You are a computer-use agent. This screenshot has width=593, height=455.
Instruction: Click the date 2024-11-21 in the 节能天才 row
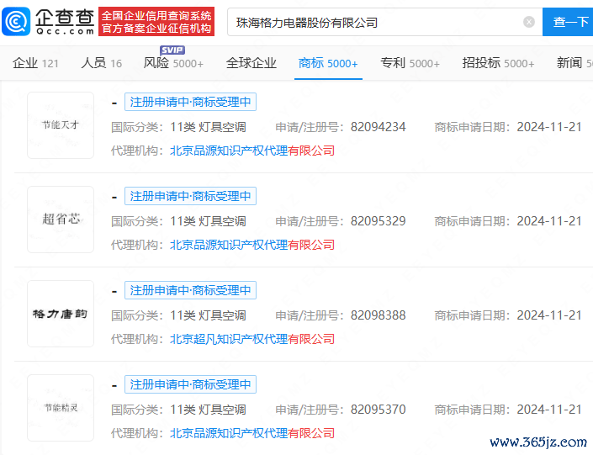tap(549, 127)
